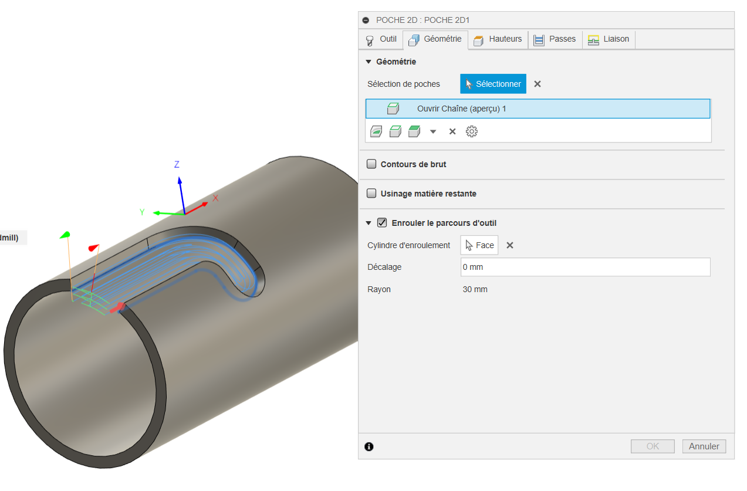Collapse the Géométrie section triangle

tap(369, 62)
